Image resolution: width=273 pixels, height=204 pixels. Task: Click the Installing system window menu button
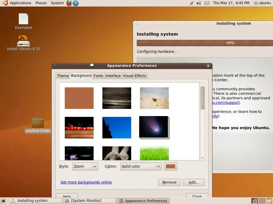(x=137, y=24)
